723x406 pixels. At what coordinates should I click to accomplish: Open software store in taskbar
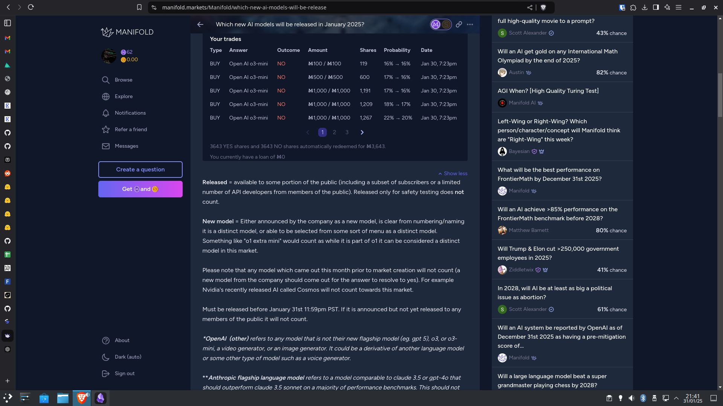[44, 398]
